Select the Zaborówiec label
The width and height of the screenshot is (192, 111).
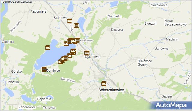coord(27,107)
